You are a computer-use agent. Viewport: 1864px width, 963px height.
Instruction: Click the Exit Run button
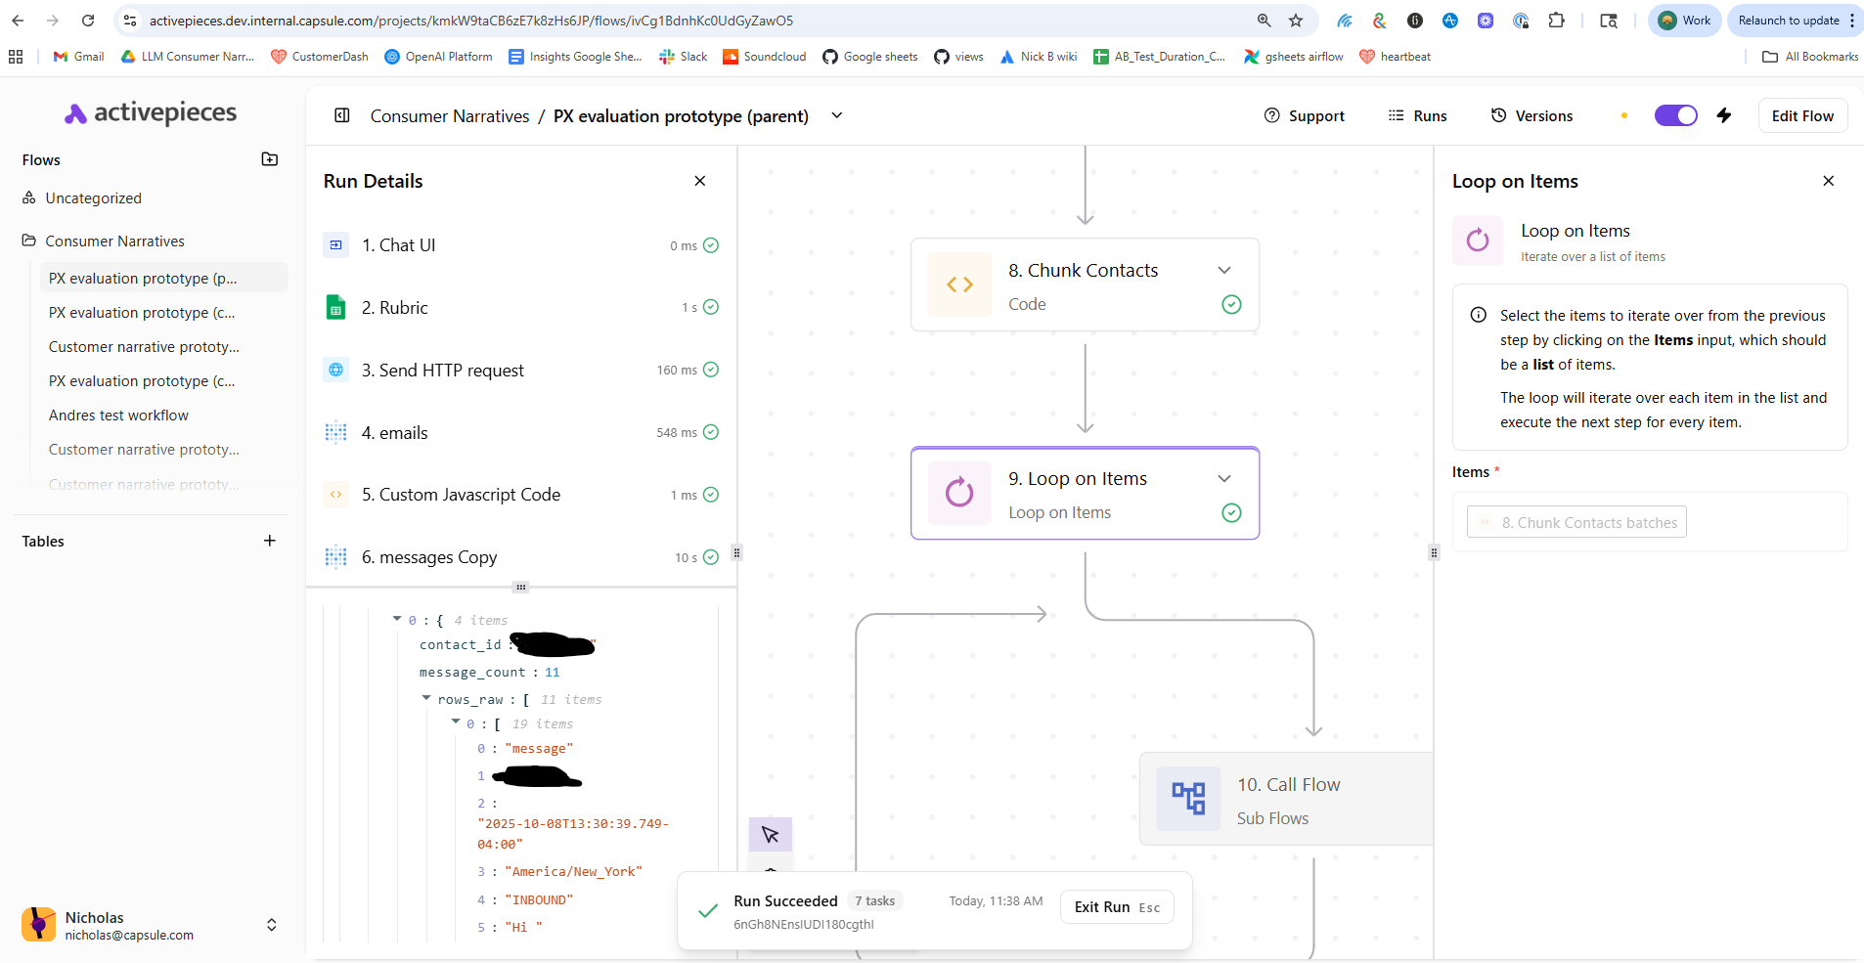[x=1116, y=907]
